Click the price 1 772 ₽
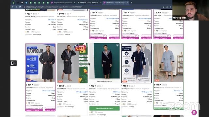209x117 pixels. coord(93,86)
